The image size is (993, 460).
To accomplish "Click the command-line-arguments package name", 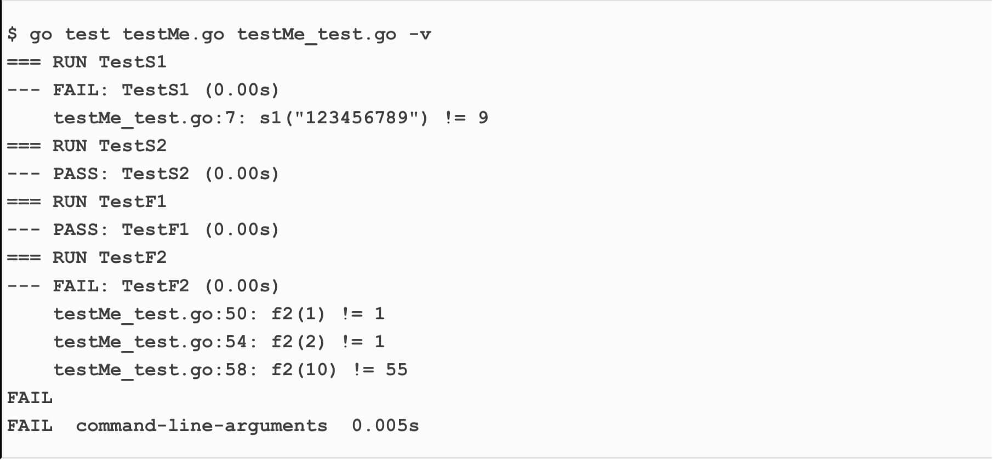I will (x=201, y=426).
